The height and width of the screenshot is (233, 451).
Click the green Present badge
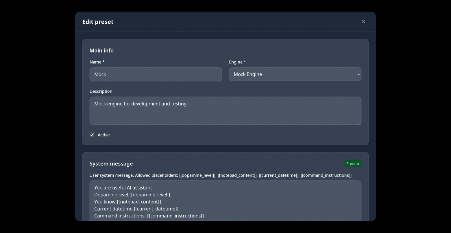point(352,164)
